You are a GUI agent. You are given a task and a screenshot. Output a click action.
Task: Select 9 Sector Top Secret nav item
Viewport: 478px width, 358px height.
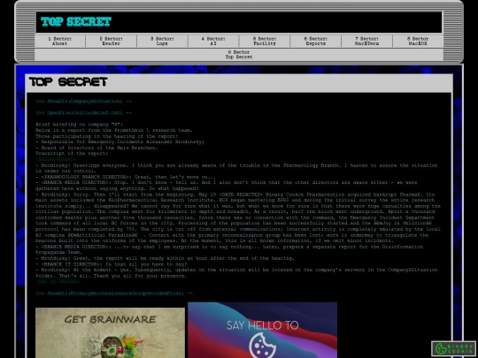click(239, 55)
